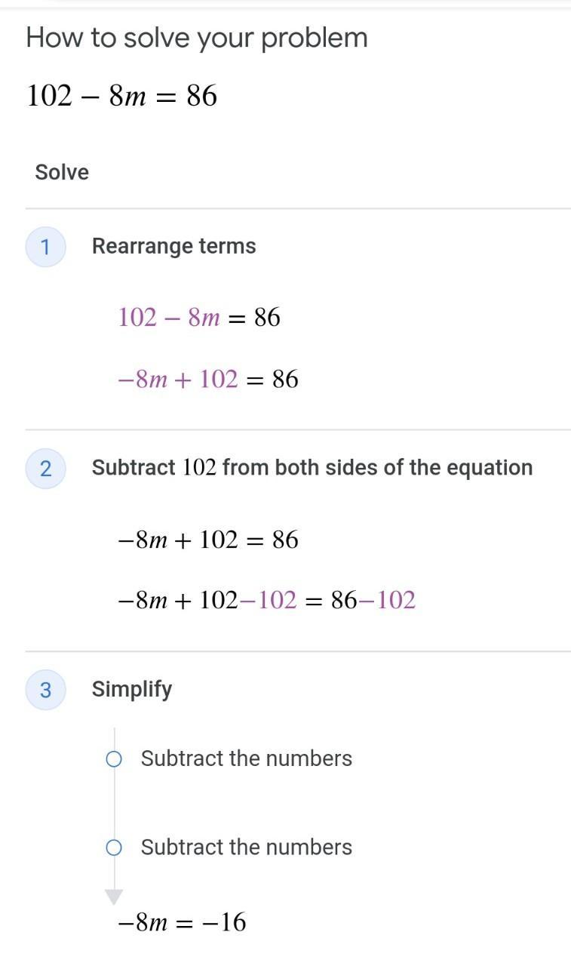The width and height of the screenshot is (571, 969).
Task: Click the purple equation 102 − 8m = 86 in step 1
Action: pyautogui.click(x=199, y=318)
